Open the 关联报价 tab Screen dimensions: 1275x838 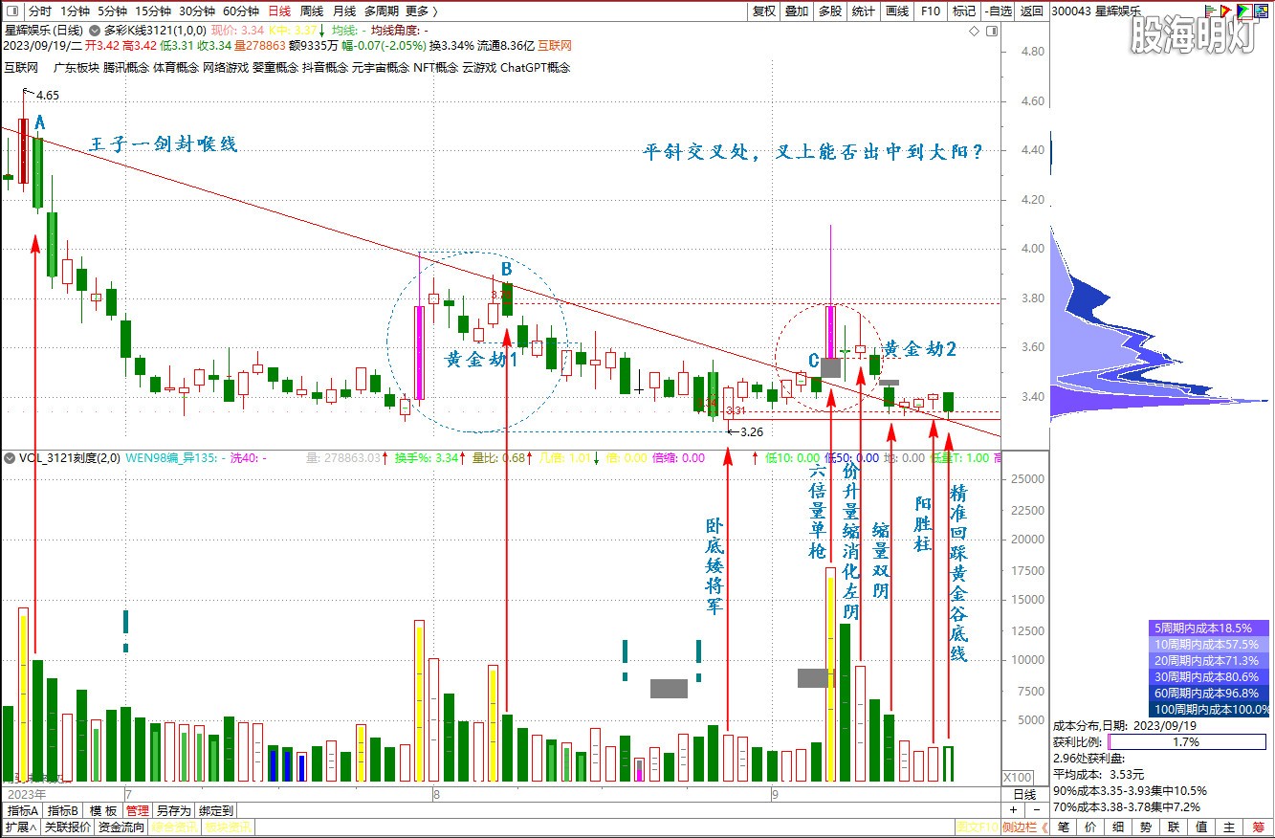coord(67,827)
